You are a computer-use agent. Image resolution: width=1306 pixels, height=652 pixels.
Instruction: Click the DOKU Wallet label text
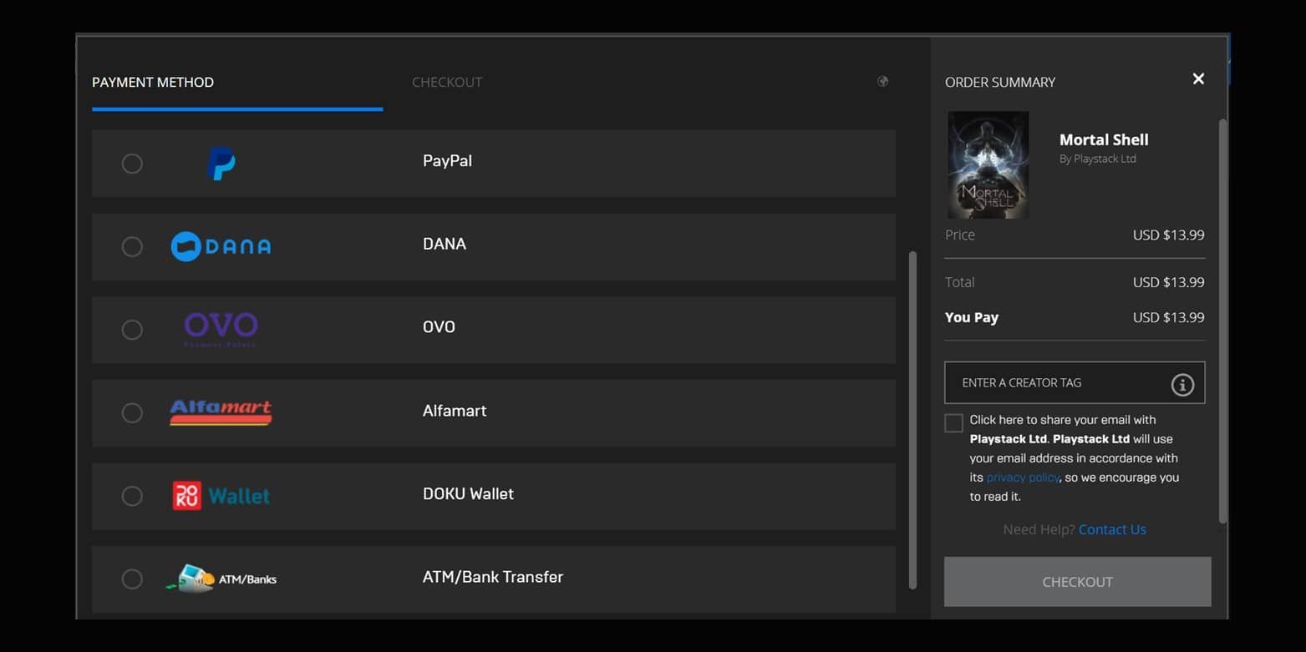(x=468, y=493)
